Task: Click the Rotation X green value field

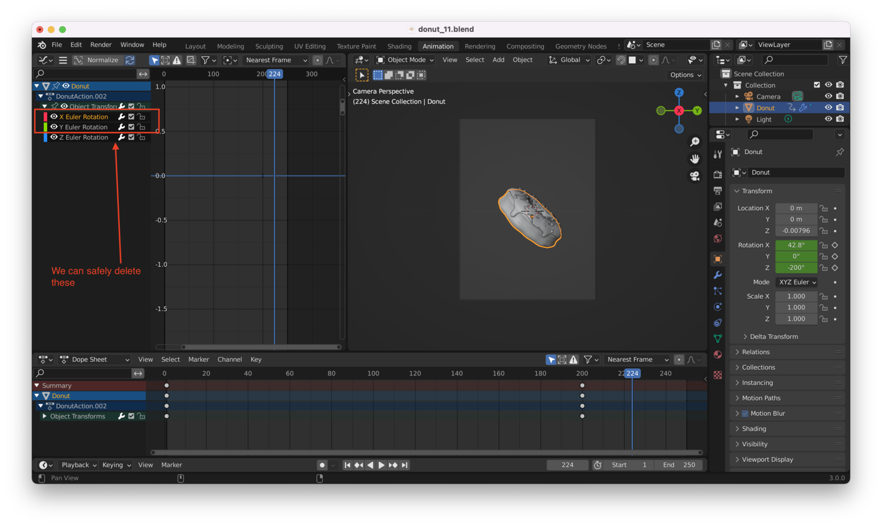Action: tap(796, 245)
